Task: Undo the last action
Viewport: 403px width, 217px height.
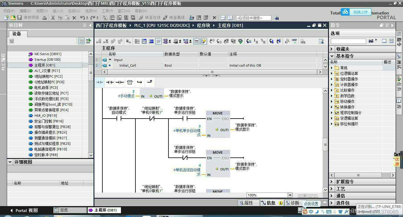Action: 83,18
